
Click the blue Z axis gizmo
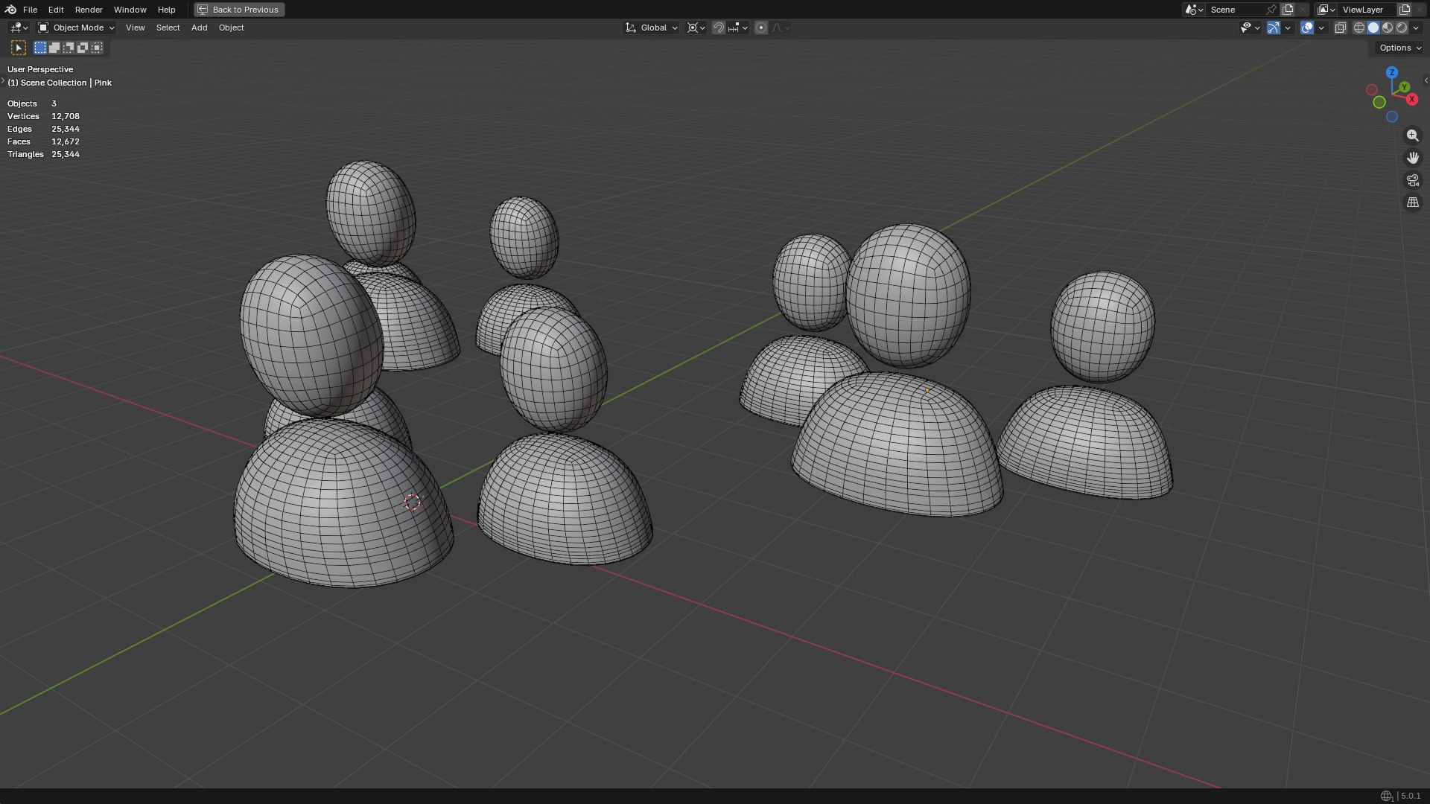tap(1391, 72)
